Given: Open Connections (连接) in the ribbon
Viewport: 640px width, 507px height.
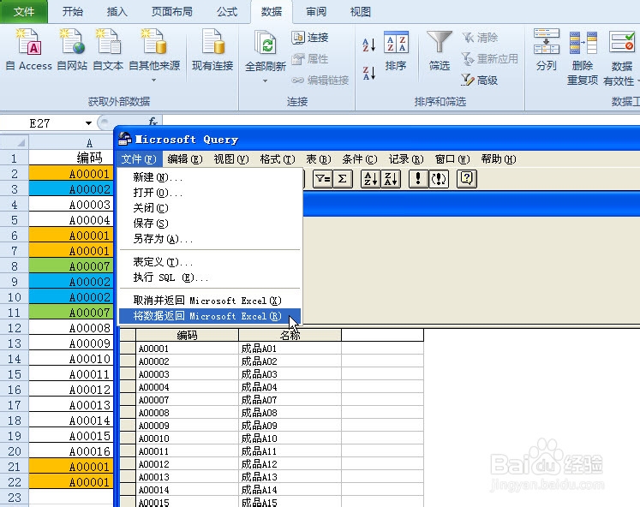Looking at the screenshot, I should 310,38.
